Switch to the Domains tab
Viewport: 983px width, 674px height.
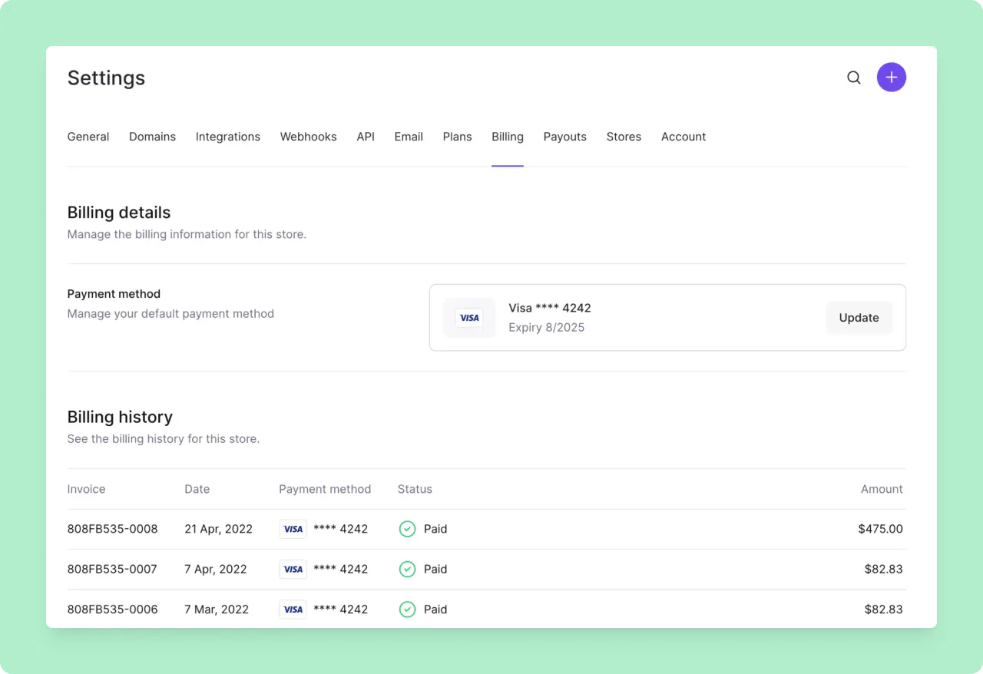coord(152,137)
